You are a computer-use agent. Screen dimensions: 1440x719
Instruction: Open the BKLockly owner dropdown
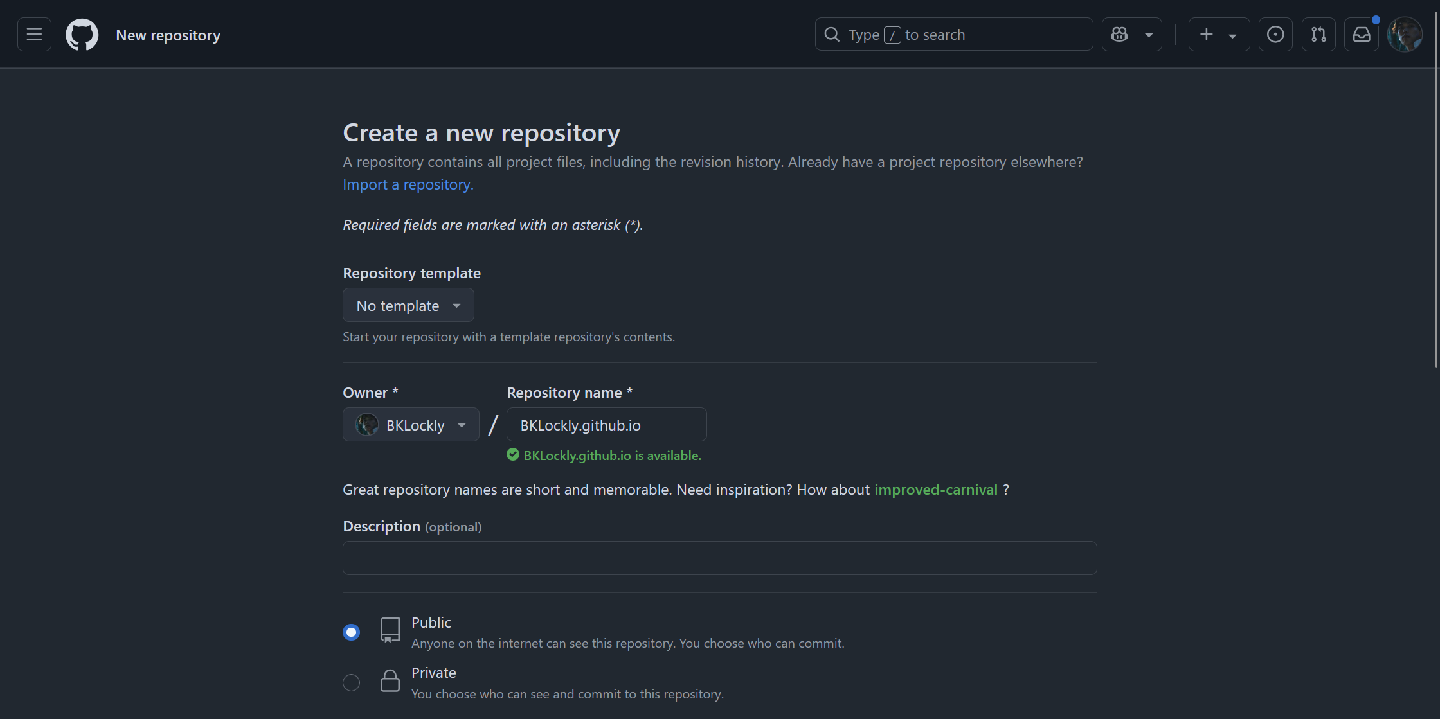point(411,425)
